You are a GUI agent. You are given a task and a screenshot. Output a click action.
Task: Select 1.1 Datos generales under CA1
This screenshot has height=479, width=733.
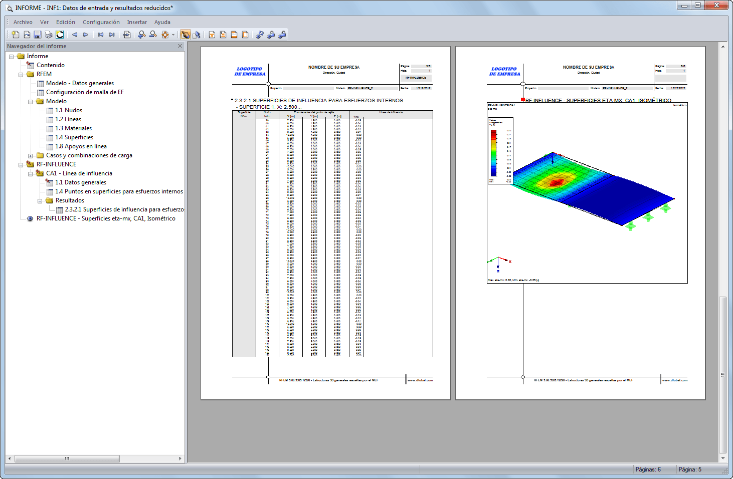[x=81, y=182]
